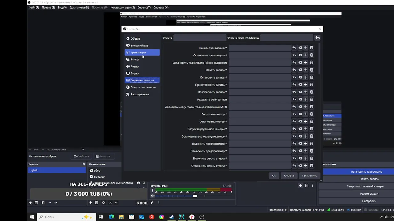
Task: Revert hotkey for Остановить виртуальную камеру
Action: 294,136
